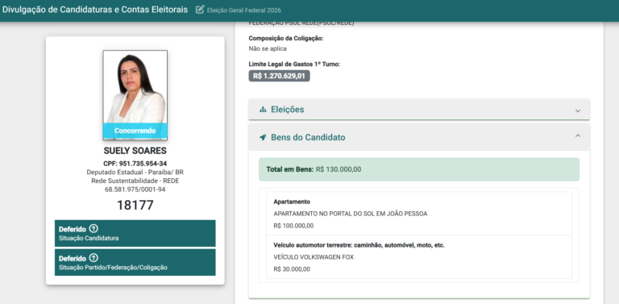
Task: Click the Concorrendo status badge
Action: click(135, 131)
